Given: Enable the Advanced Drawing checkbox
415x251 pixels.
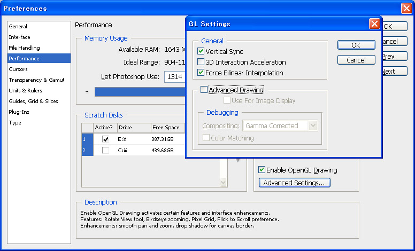Looking at the screenshot, I should pos(204,90).
